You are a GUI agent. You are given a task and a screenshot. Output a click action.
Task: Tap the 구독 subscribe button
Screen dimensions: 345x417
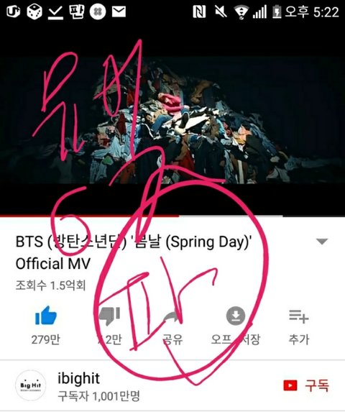(306, 385)
